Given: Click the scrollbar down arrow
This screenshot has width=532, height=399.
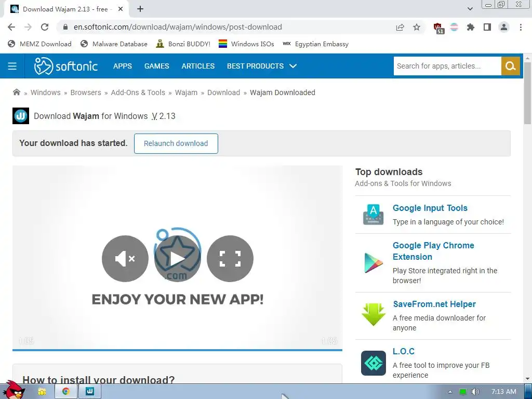Looking at the screenshot, I should (x=528, y=379).
